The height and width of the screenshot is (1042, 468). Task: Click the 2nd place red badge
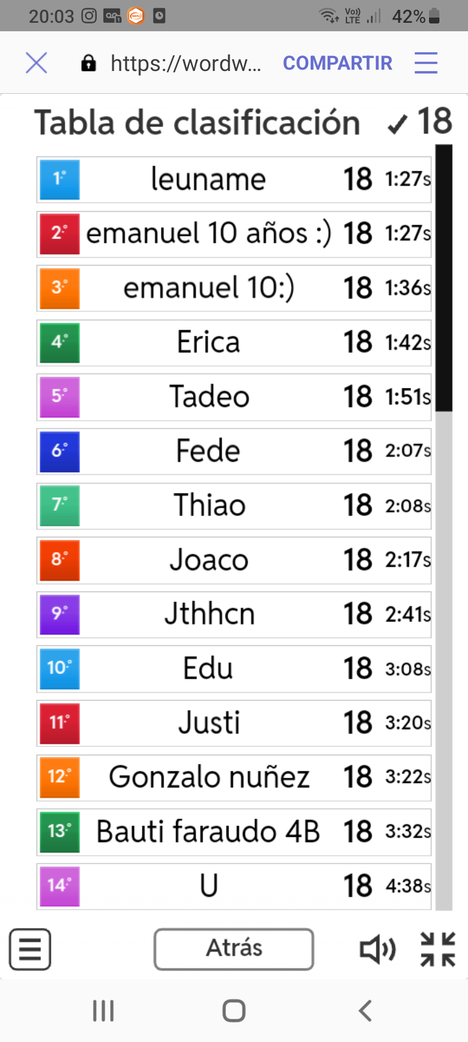pos(59,234)
